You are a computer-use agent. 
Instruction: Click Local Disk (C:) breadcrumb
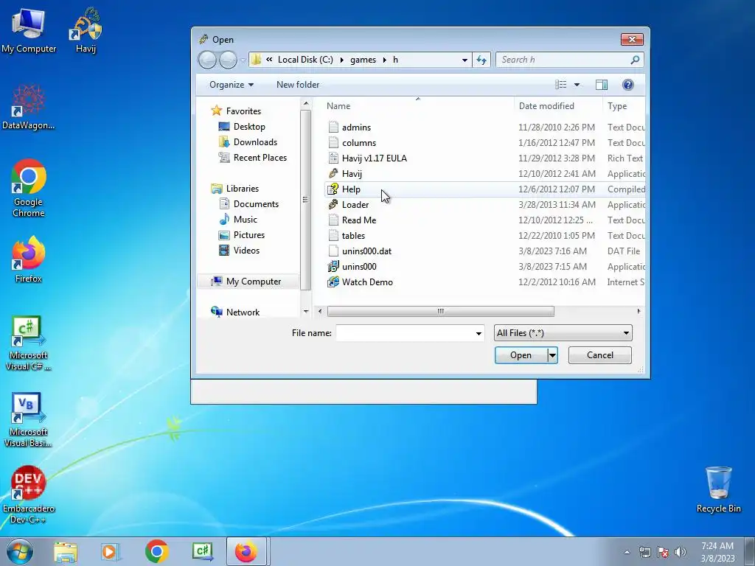(x=305, y=60)
